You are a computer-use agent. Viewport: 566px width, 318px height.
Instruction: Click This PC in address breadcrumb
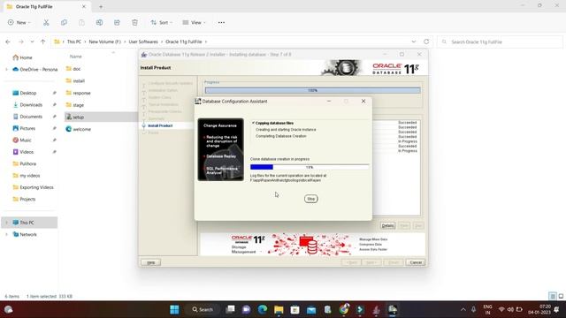74,42
